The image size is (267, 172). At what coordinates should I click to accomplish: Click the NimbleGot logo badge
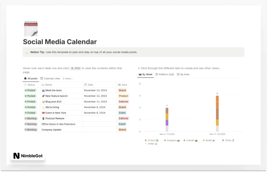(28, 156)
